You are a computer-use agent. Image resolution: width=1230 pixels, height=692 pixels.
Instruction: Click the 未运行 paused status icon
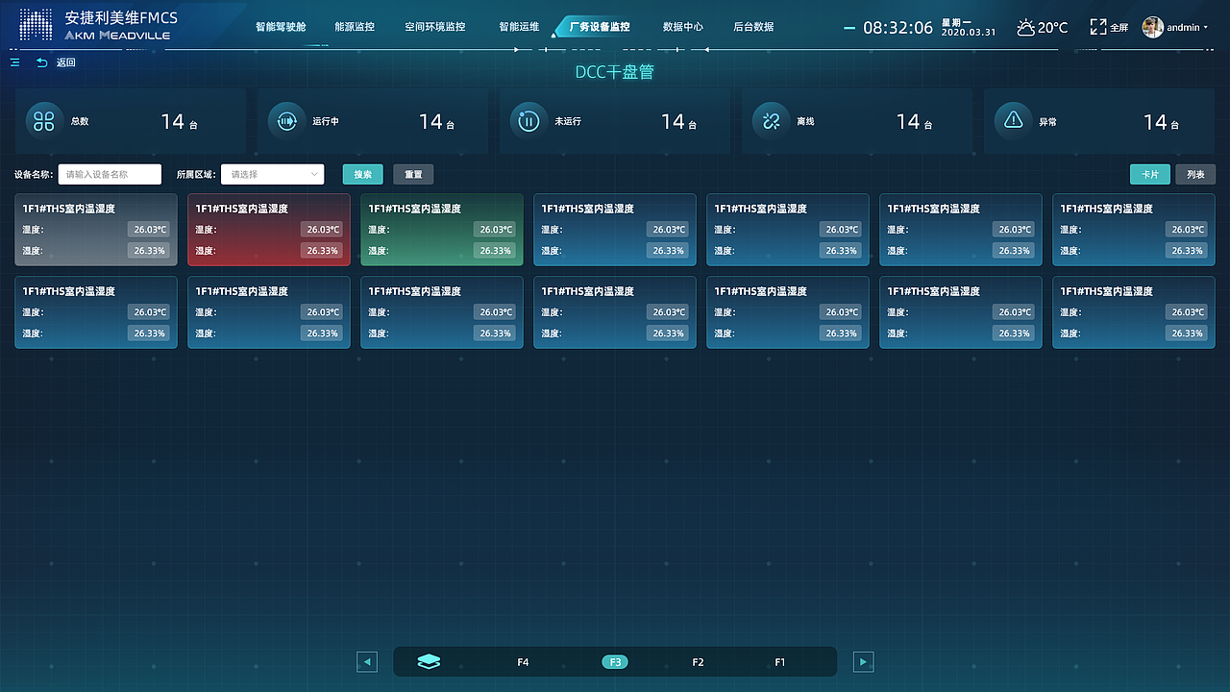529,121
